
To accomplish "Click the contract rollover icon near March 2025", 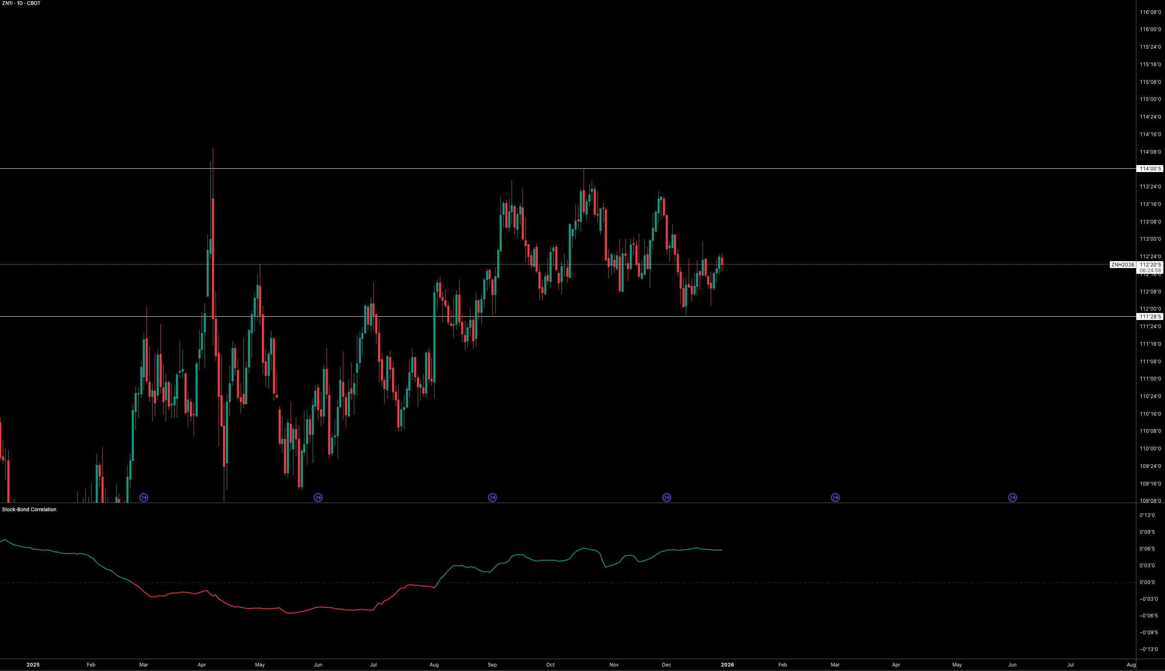I will [x=144, y=497].
